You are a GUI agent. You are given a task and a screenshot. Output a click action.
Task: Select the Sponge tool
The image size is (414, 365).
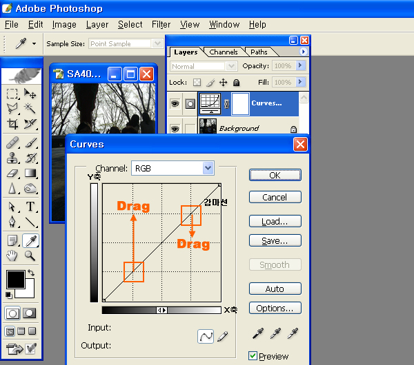pos(30,189)
